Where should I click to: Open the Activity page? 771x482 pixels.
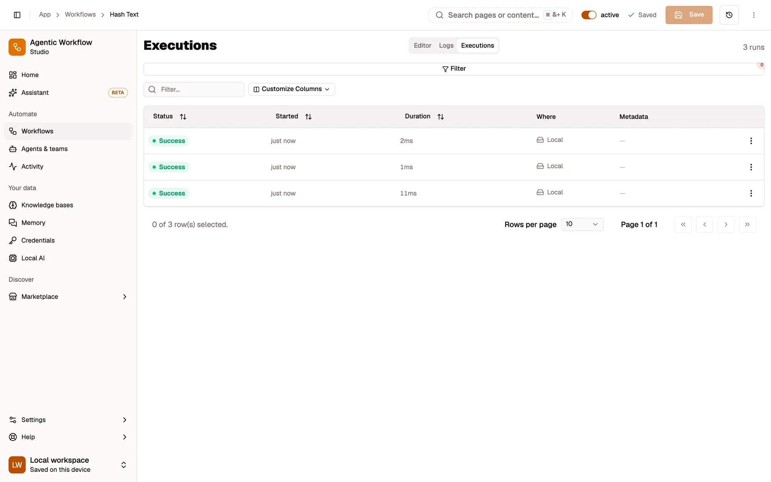click(x=68, y=167)
